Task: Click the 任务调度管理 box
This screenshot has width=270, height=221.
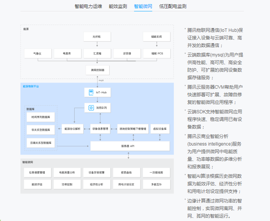Action: 37,172
